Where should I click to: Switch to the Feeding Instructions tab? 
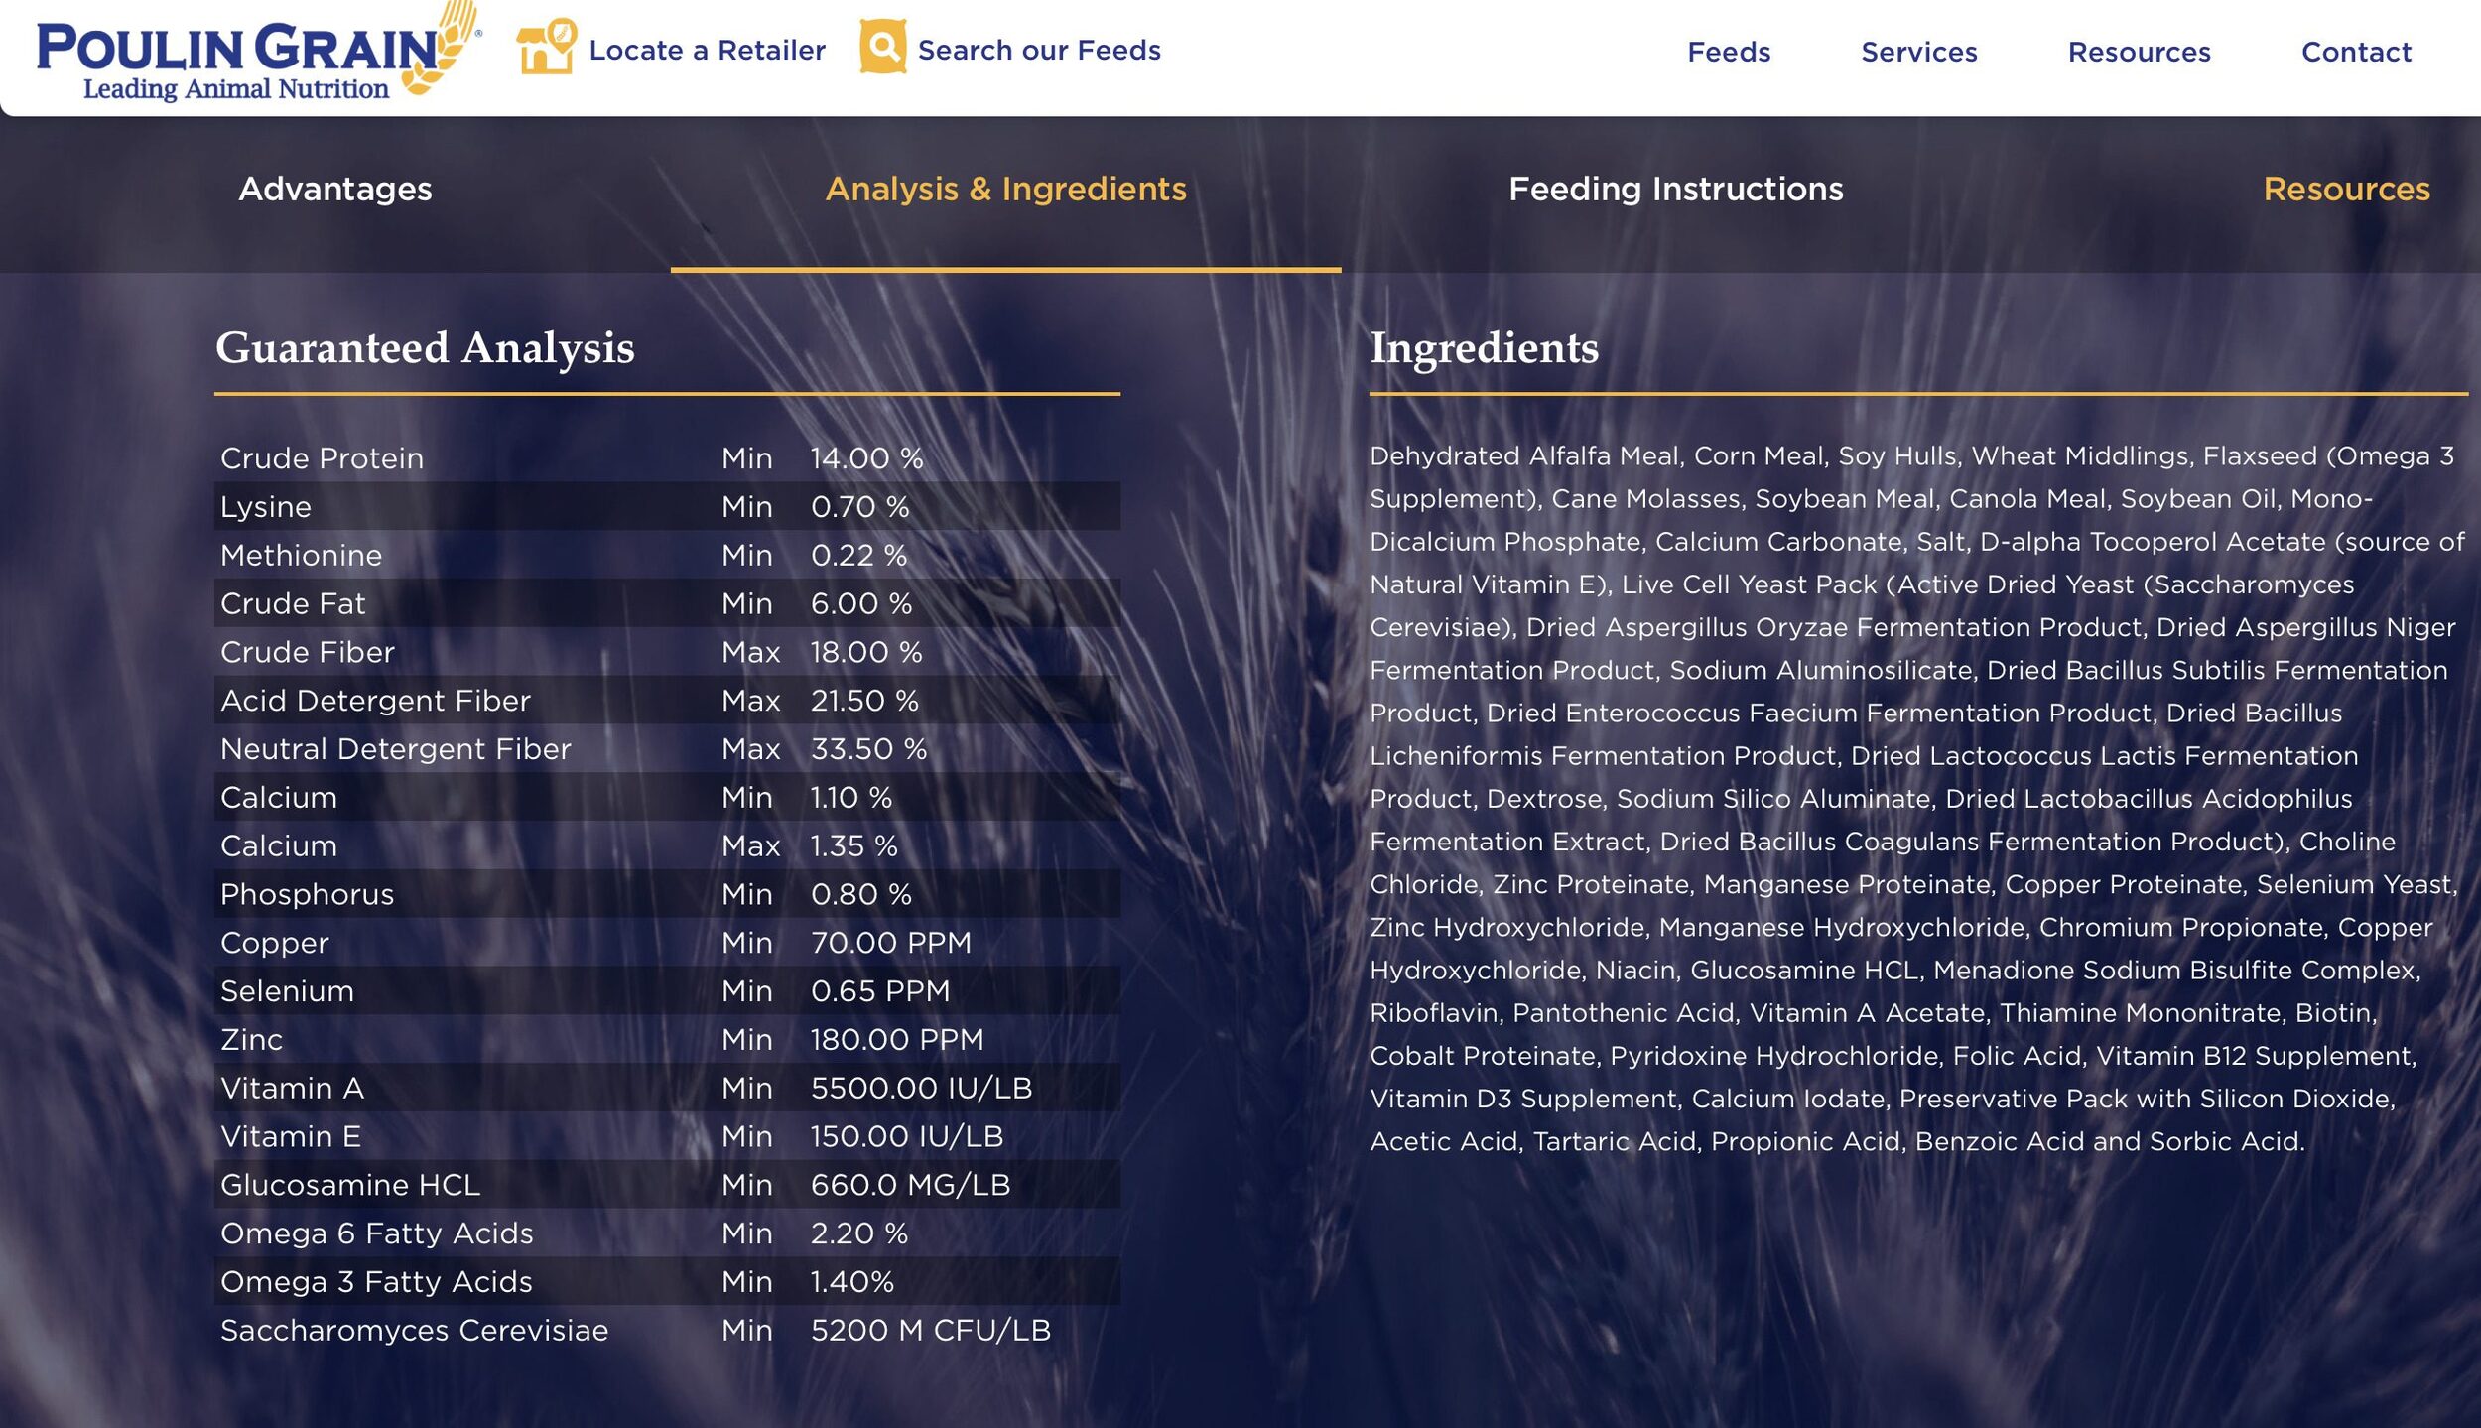(1675, 190)
